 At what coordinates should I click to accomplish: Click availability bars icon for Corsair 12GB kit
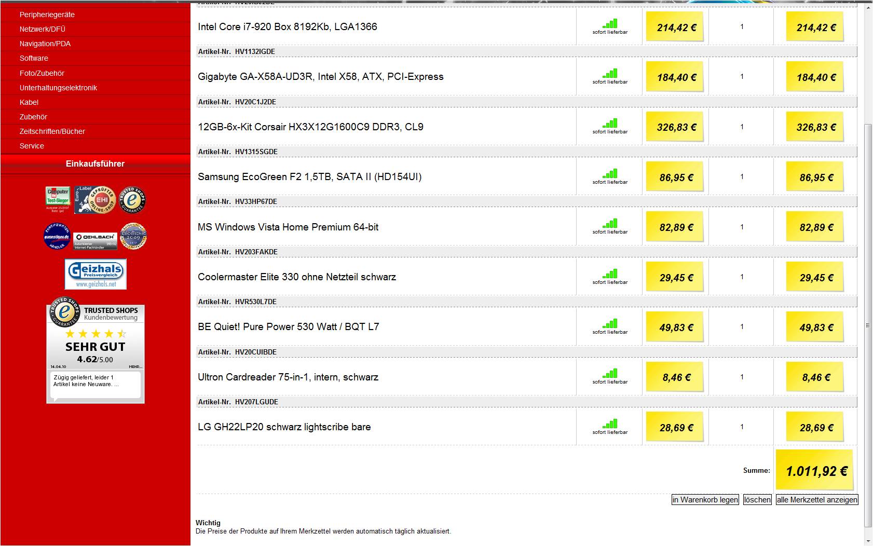[610, 124]
